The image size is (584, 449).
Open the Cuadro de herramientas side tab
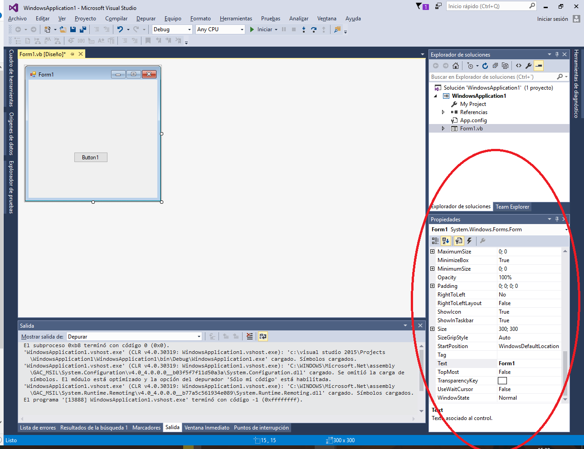pos(11,78)
